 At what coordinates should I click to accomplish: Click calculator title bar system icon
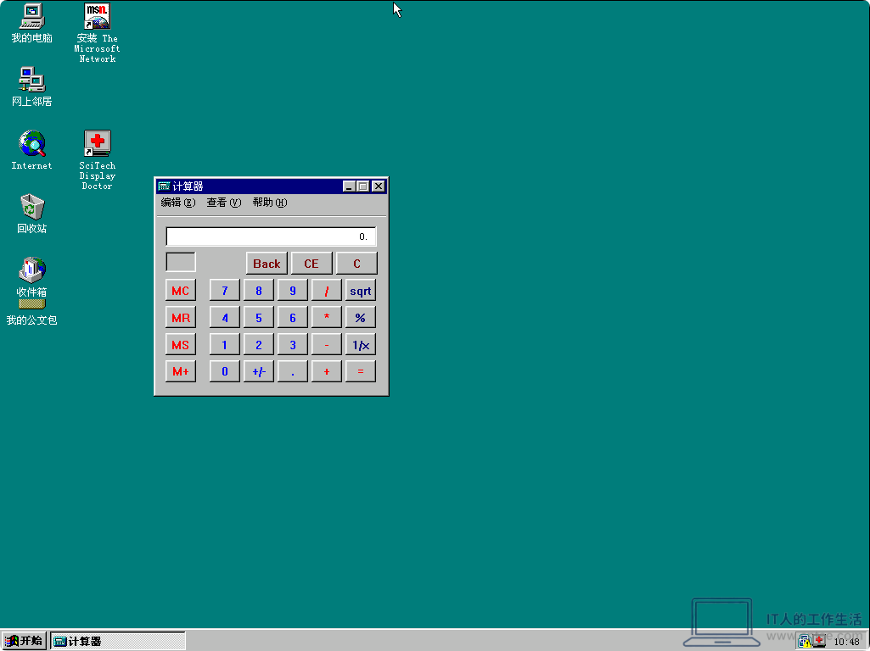(x=164, y=186)
